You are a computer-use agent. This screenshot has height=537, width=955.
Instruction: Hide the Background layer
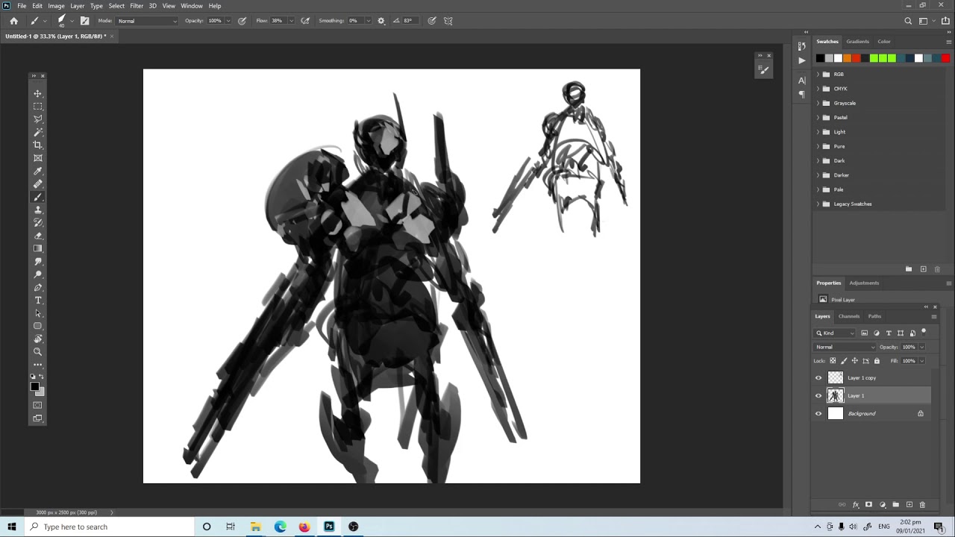pyautogui.click(x=818, y=414)
